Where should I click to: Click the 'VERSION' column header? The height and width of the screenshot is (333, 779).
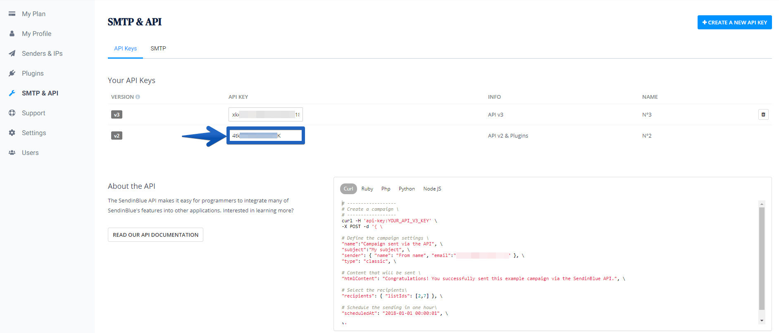pyautogui.click(x=122, y=97)
